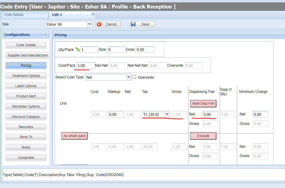285x188 pixels.
Task: Toggle the Multi Disp Fee button
Action: click(x=203, y=103)
